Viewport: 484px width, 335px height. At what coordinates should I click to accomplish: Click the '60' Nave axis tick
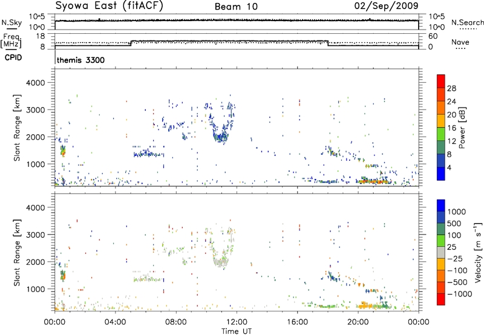pyautogui.click(x=433, y=36)
